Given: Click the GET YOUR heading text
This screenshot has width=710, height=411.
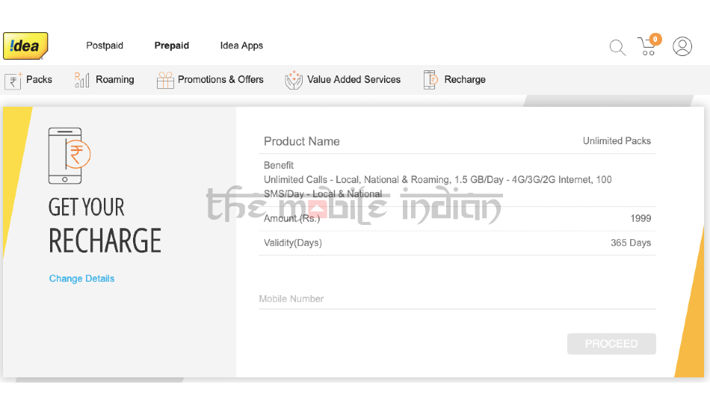Looking at the screenshot, I should pos(87,207).
